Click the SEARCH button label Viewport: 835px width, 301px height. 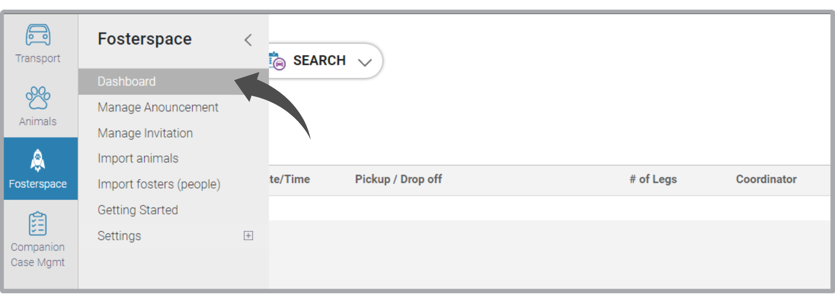coord(319,61)
